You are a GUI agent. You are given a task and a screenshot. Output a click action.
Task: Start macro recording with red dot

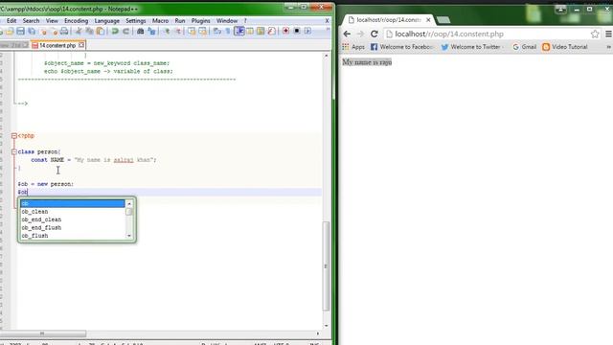tap(285, 31)
